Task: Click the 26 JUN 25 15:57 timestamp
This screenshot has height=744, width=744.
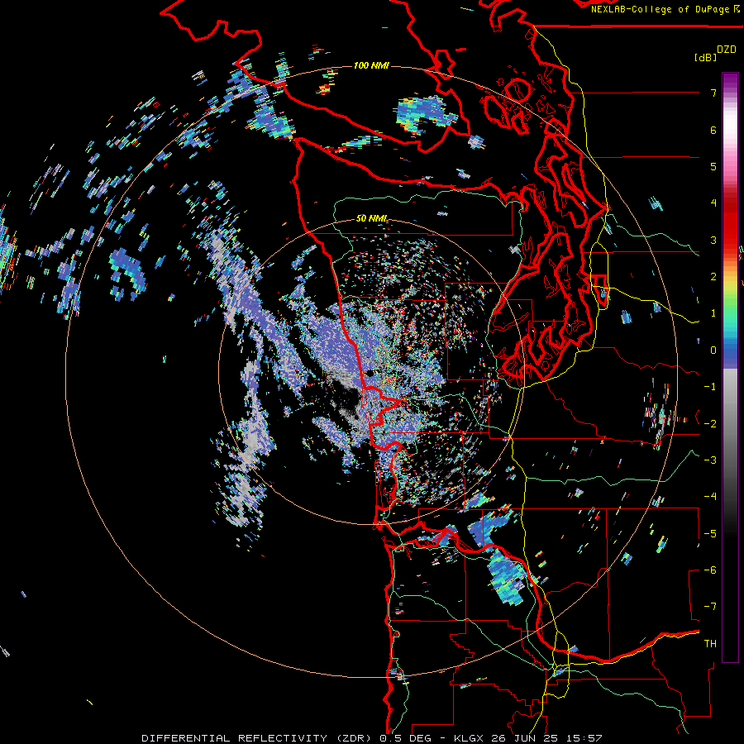Action: coord(546,738)
